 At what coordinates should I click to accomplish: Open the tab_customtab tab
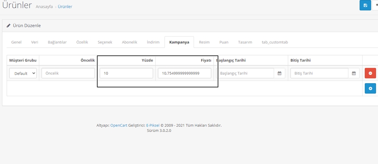click(x=275, y=42)
